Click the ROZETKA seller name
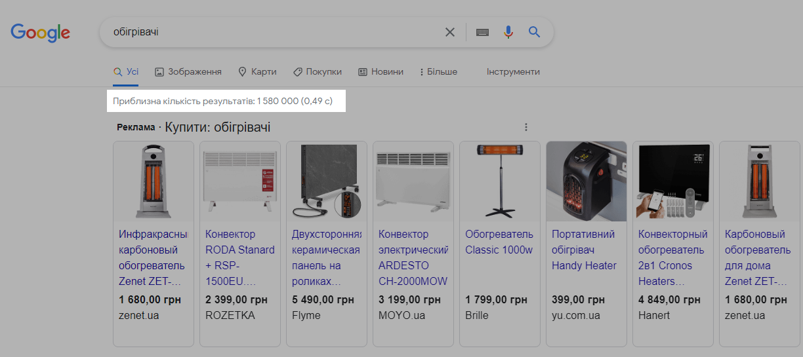The height and width of the screenshot is (357, 803). pyautogui.click(x=230, y=315)
